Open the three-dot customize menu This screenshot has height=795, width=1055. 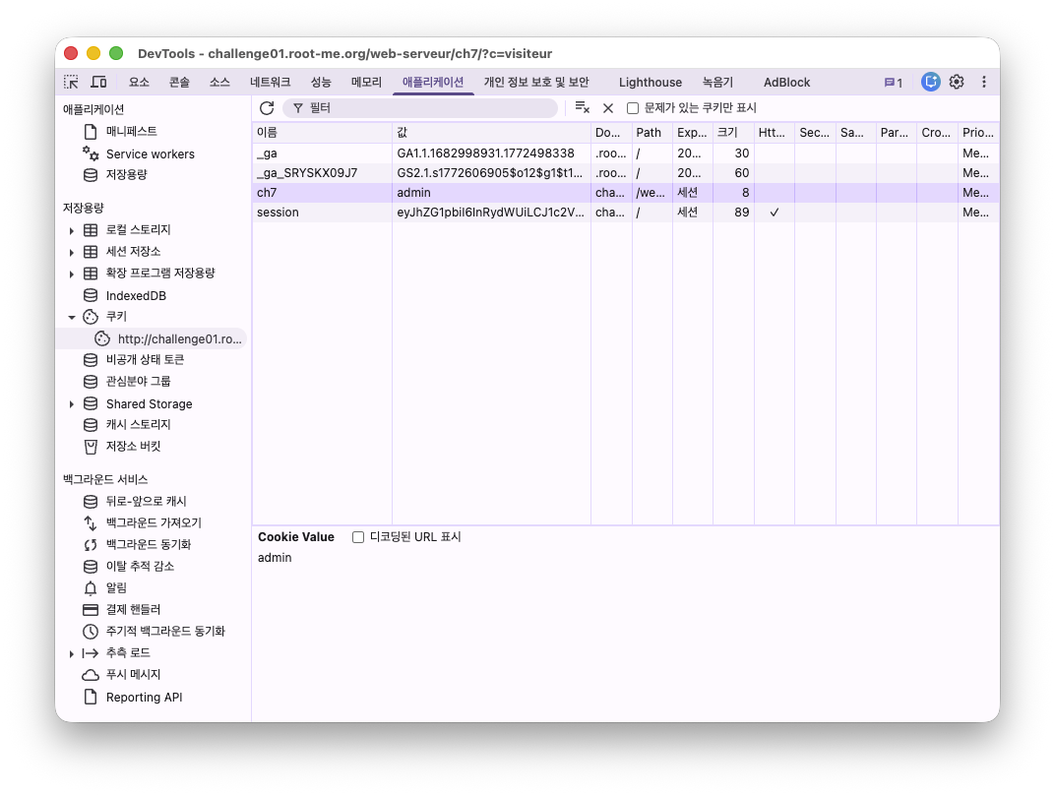(984, 82)
